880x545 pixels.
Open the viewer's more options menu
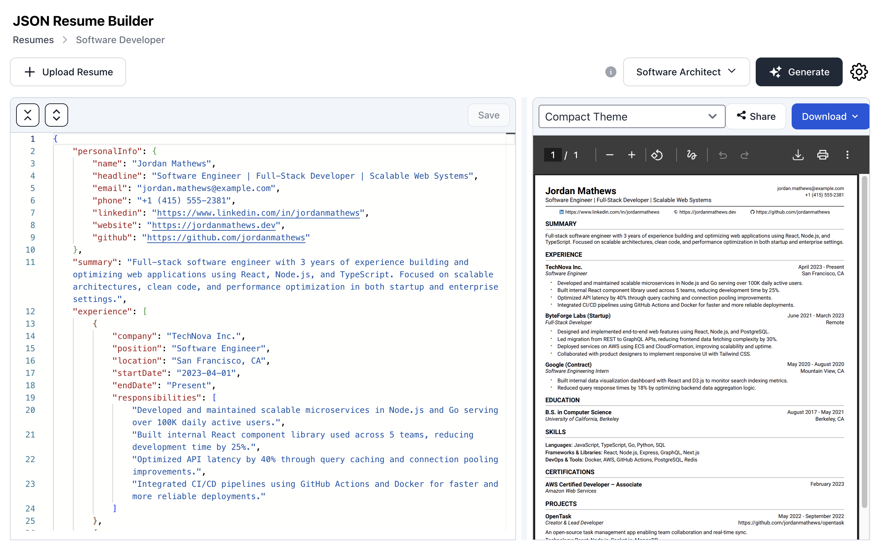(847, 155)
